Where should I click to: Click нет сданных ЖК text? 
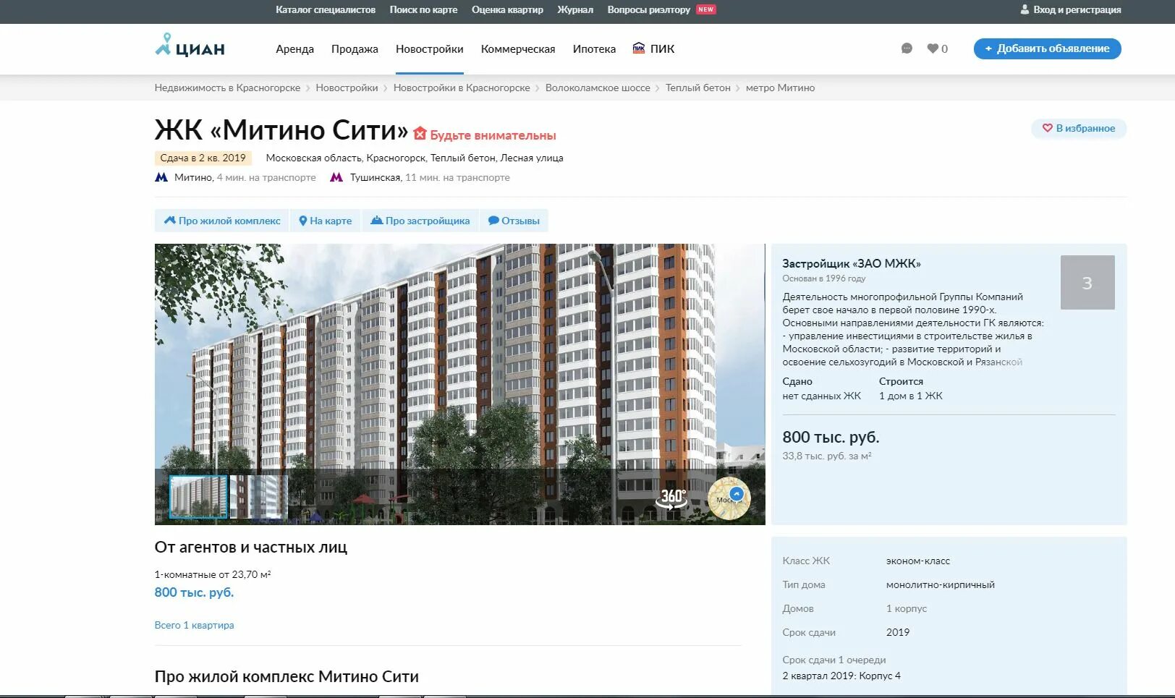(822, 396)
